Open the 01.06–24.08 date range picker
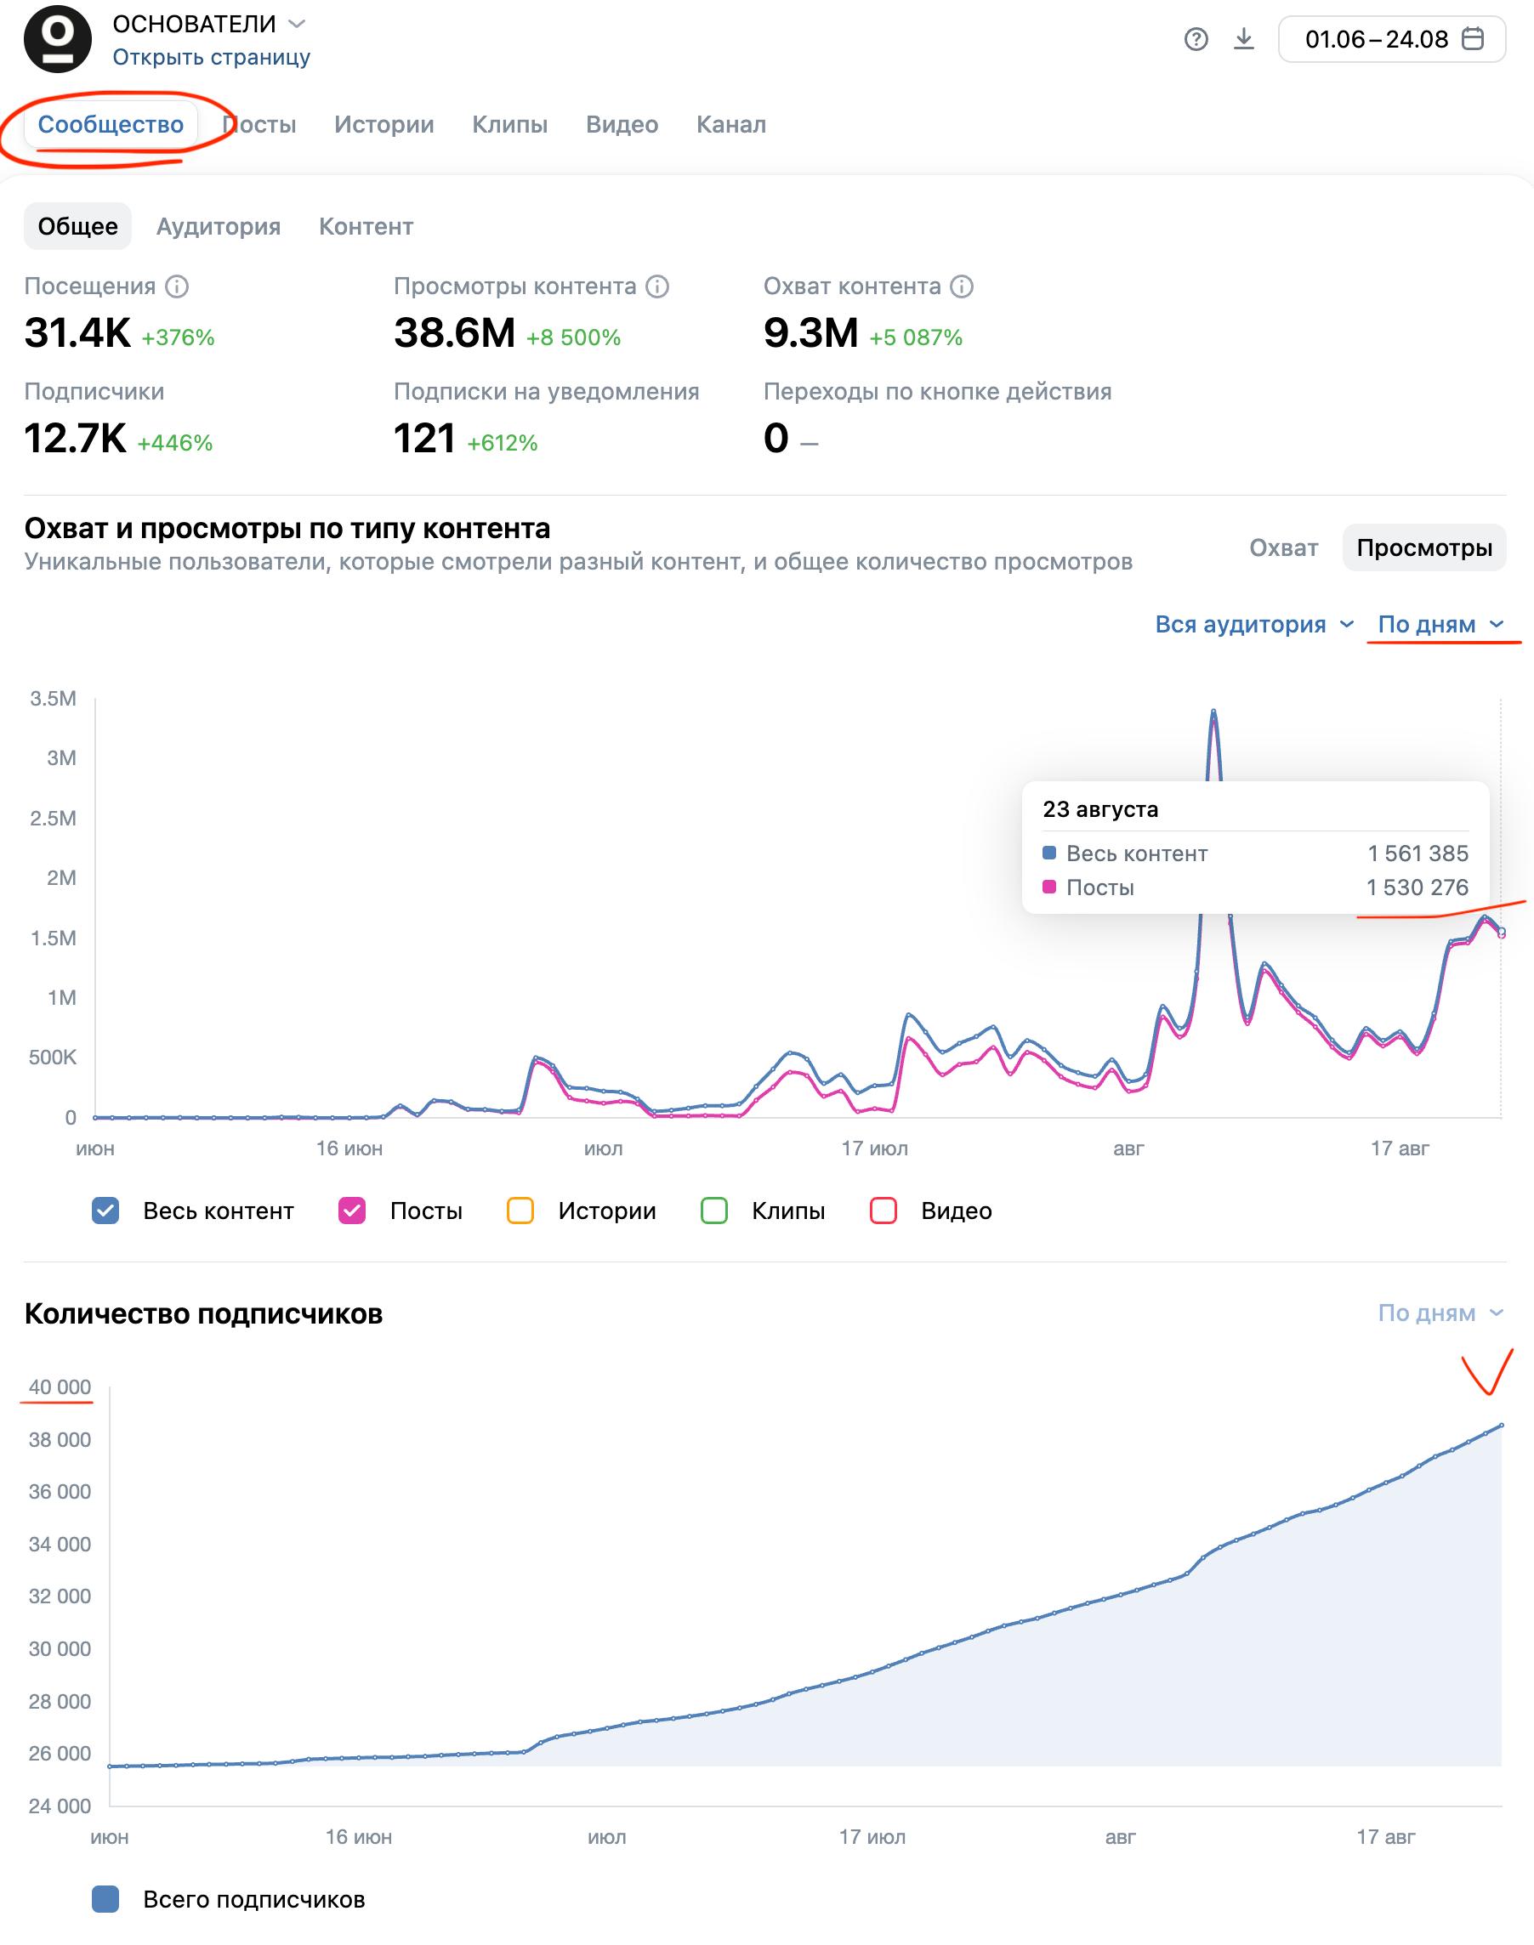 (1391, 39)
